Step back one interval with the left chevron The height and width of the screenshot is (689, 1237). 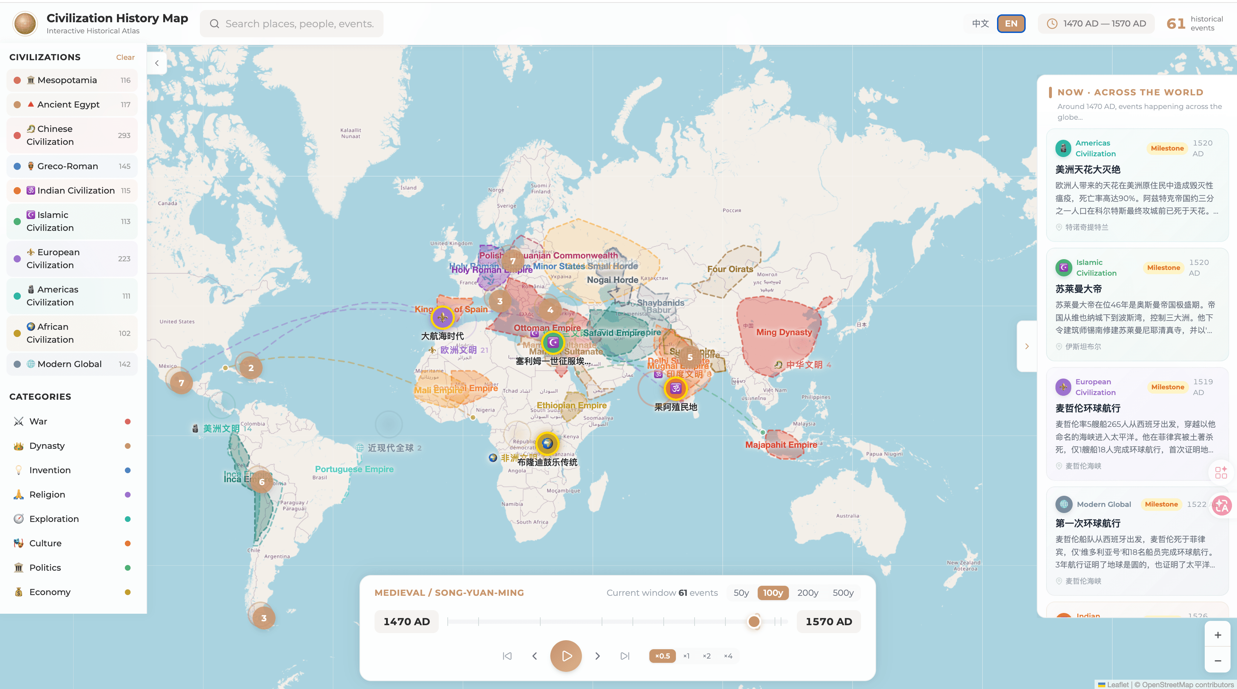point(535,656)
